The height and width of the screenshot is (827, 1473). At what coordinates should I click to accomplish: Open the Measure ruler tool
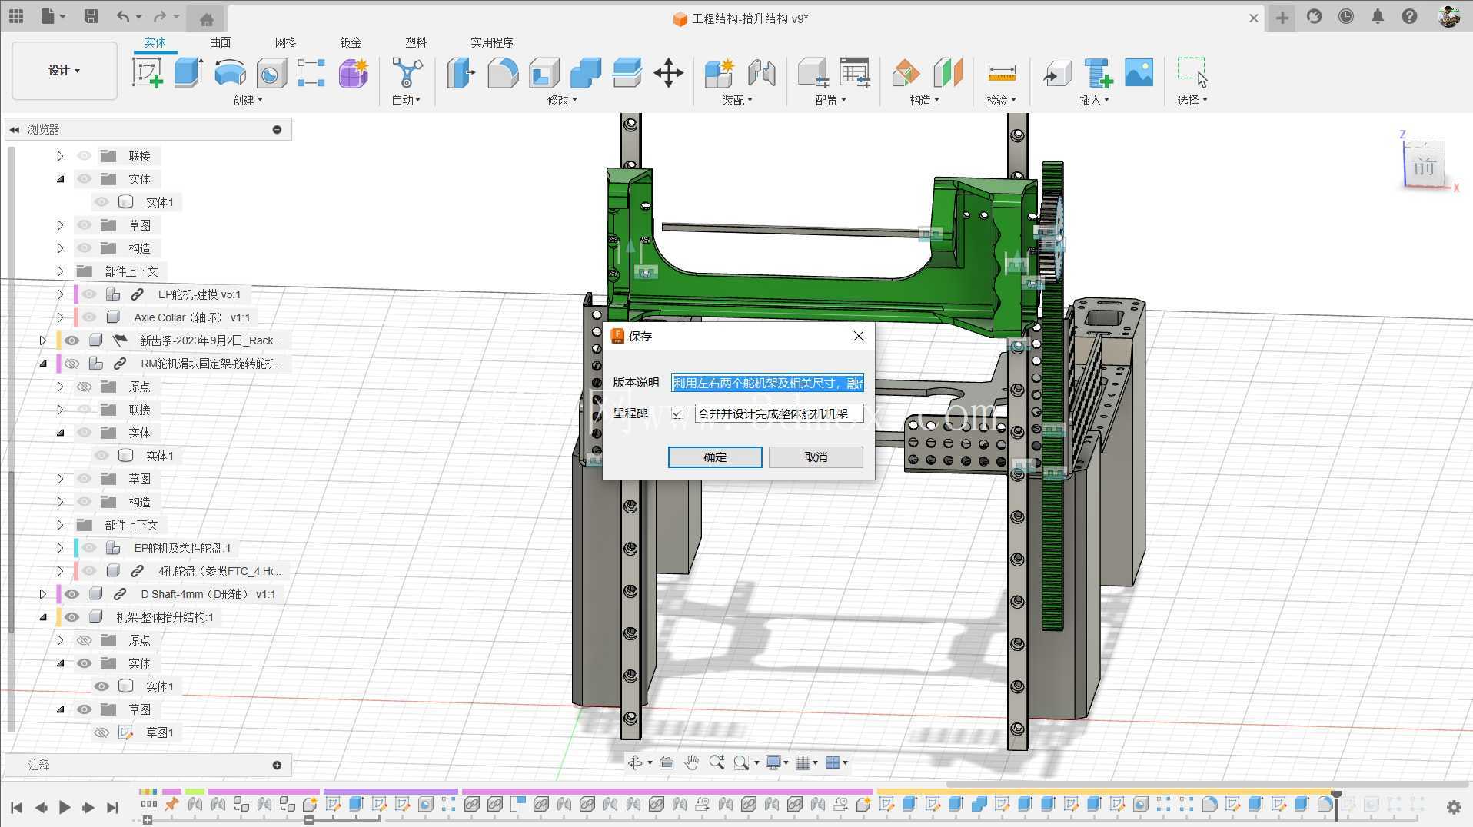(x=1001, y=74)
